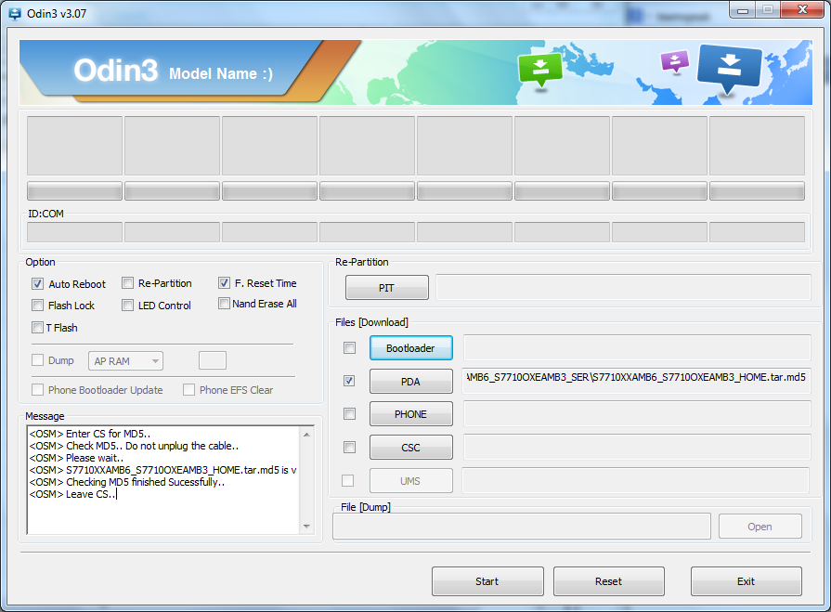Viewport: 831px width, 612px height.
Task: Click Start to begin flashing
Action: [487, 581]
